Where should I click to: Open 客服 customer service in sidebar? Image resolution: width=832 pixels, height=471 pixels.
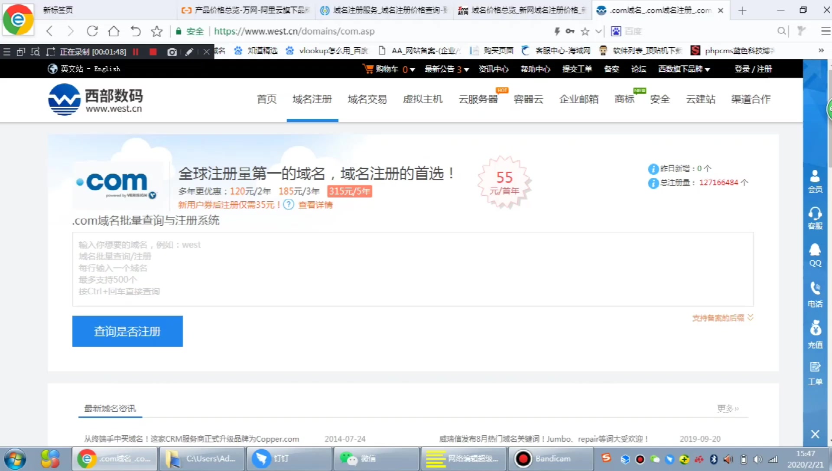(815, 218)
